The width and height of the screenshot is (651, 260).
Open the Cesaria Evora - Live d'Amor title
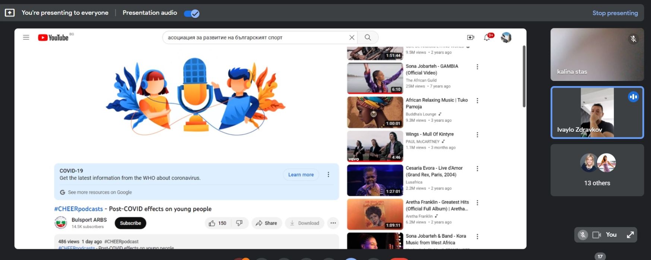[434, 171]
